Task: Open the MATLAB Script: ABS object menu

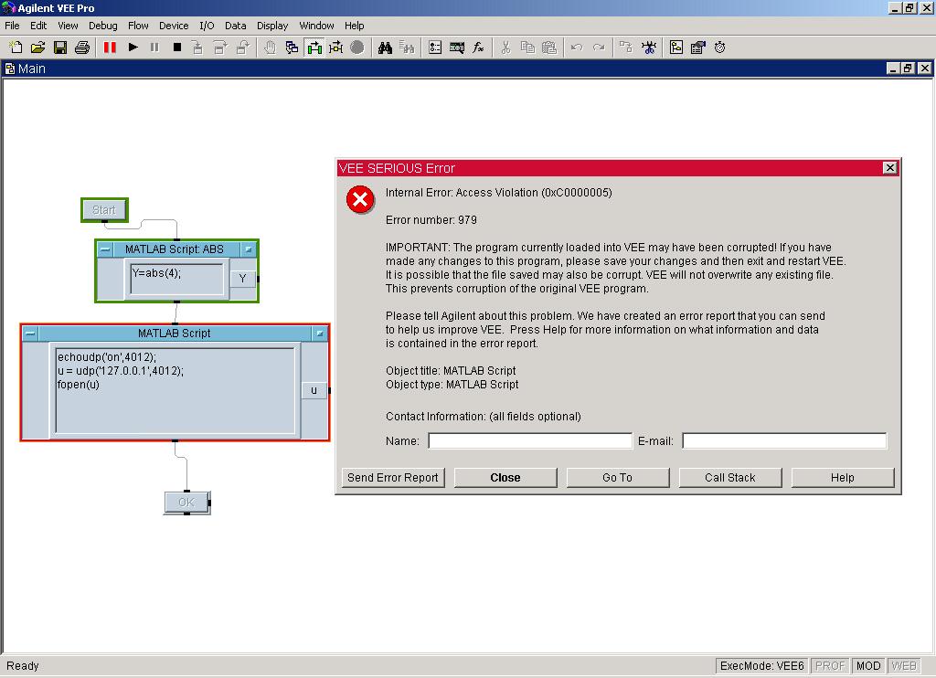Action: click(x=106, y=249)
